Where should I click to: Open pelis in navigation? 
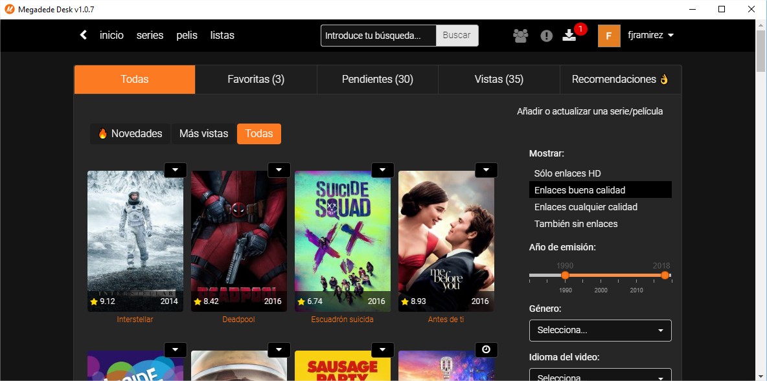(187, 35)
